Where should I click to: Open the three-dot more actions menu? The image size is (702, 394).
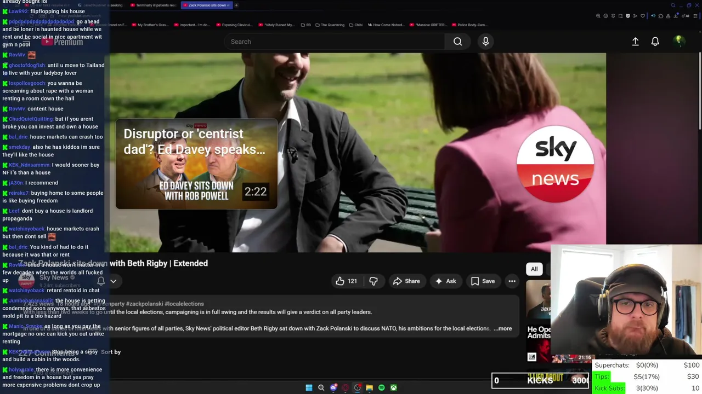coord(512,281)
